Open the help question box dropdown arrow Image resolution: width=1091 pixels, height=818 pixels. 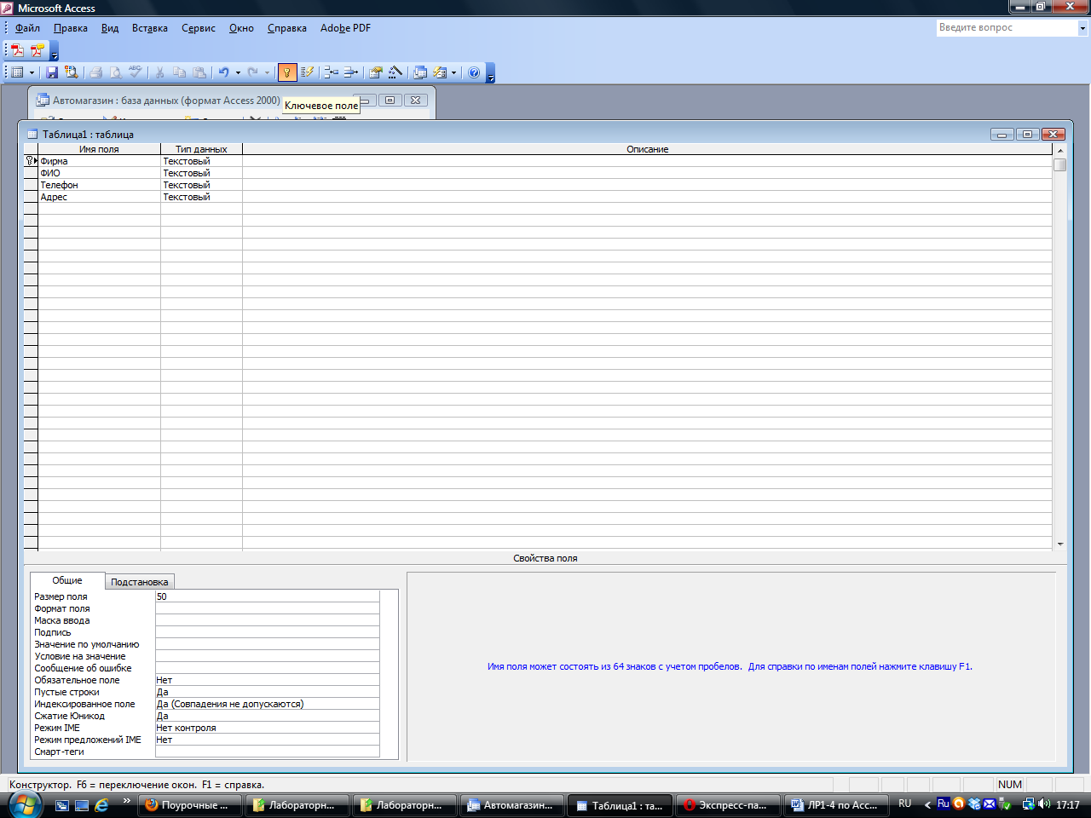[1082, 28]
